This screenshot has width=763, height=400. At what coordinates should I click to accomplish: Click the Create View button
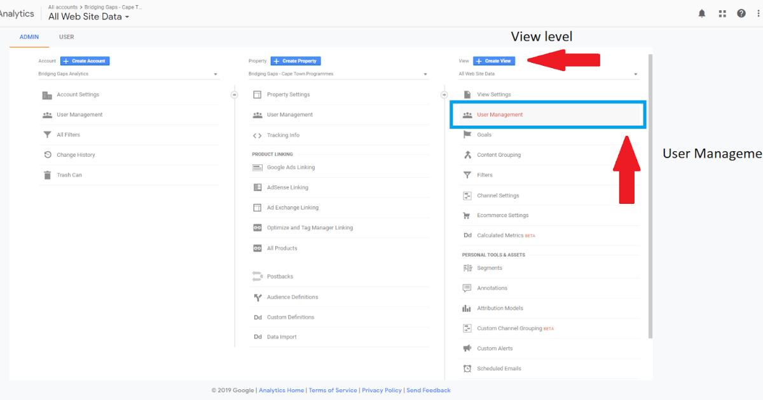pyautogui.click(x=494, y=60)
